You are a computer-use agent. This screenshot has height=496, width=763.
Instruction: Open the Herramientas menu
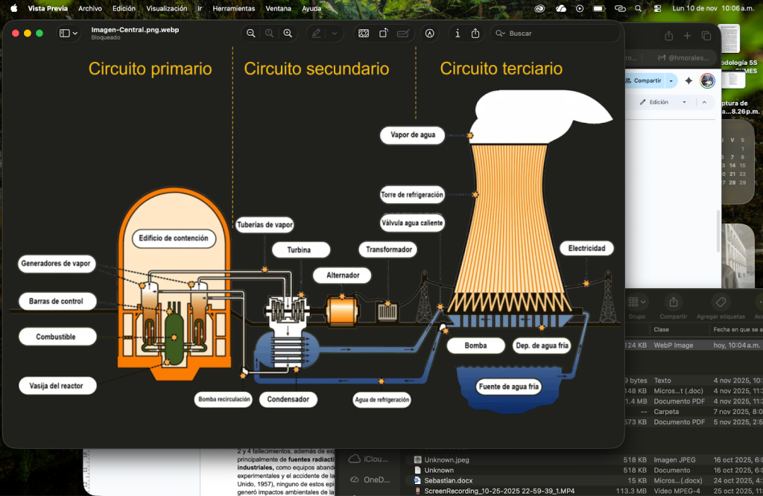click(x=233, y=8)
